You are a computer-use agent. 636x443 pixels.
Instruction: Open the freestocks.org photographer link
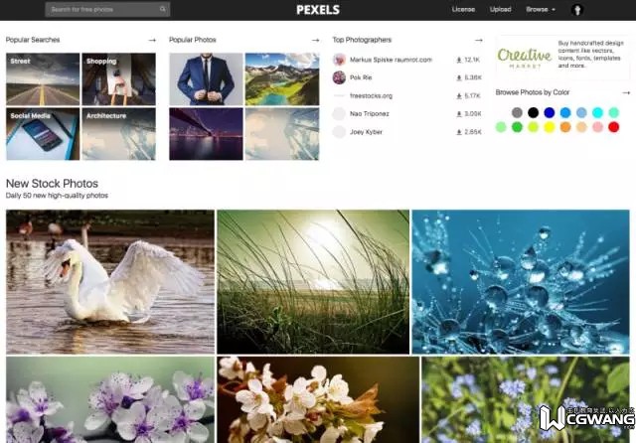pyautogui.click(x=371, y=95)
